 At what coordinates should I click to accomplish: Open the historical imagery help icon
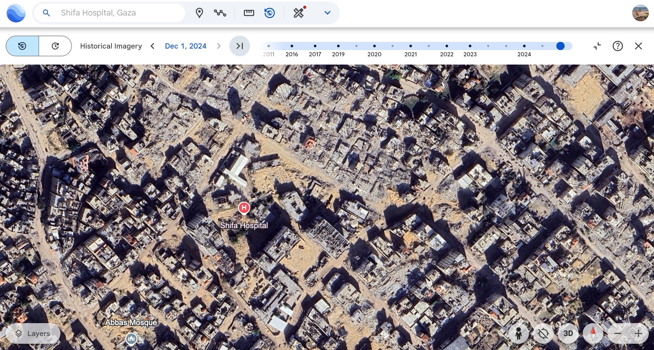[617, 46]
